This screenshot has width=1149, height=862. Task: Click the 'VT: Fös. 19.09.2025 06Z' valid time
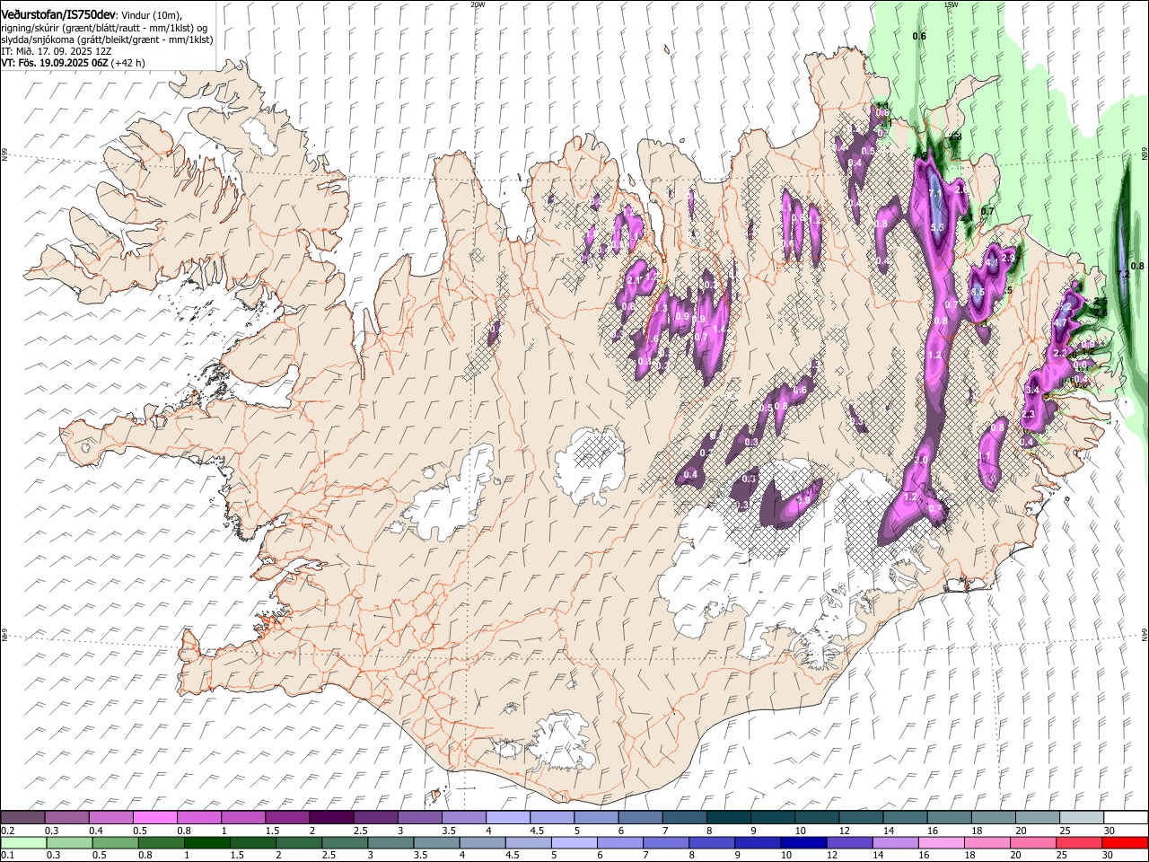[55, 63]
